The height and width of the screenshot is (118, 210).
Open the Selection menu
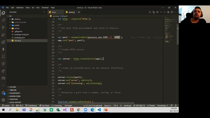pos(20,8)
